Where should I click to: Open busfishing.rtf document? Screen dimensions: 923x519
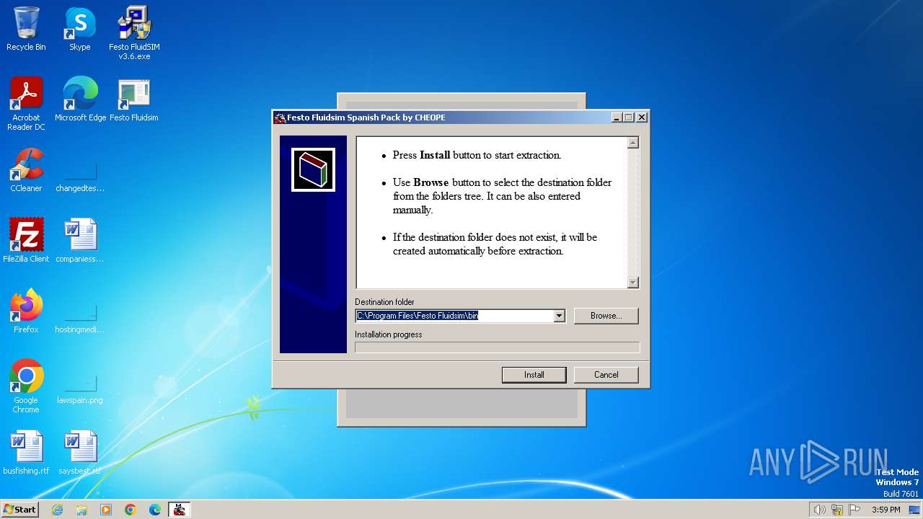pyautogui.click(x=26, y=453)
